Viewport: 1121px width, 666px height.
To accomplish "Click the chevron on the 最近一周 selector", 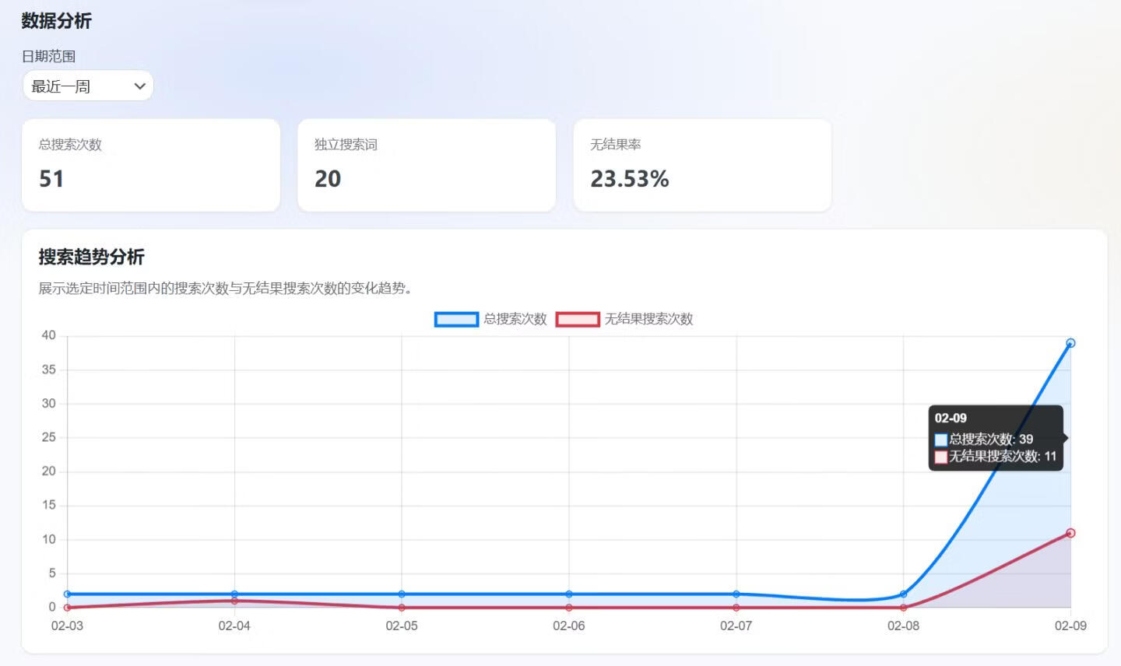I will point(139,86).
